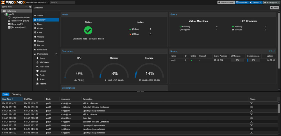Click the pve01 memory usage bar
This screenshot has height=136, width=281.
click(x=253, y=60)
